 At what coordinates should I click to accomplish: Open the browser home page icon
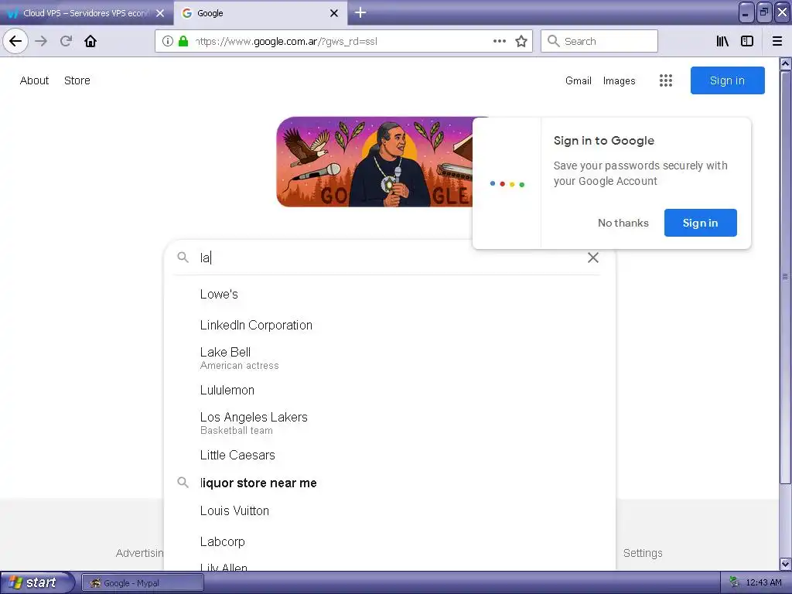[90, 41]
